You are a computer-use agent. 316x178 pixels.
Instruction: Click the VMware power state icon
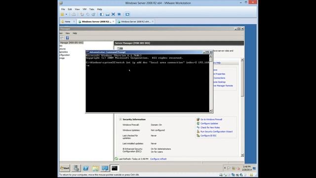(x=63, y=14)
